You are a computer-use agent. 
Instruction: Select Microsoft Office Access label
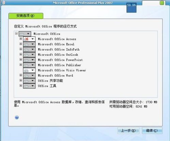pyautogui.click(x=57, y=39)
